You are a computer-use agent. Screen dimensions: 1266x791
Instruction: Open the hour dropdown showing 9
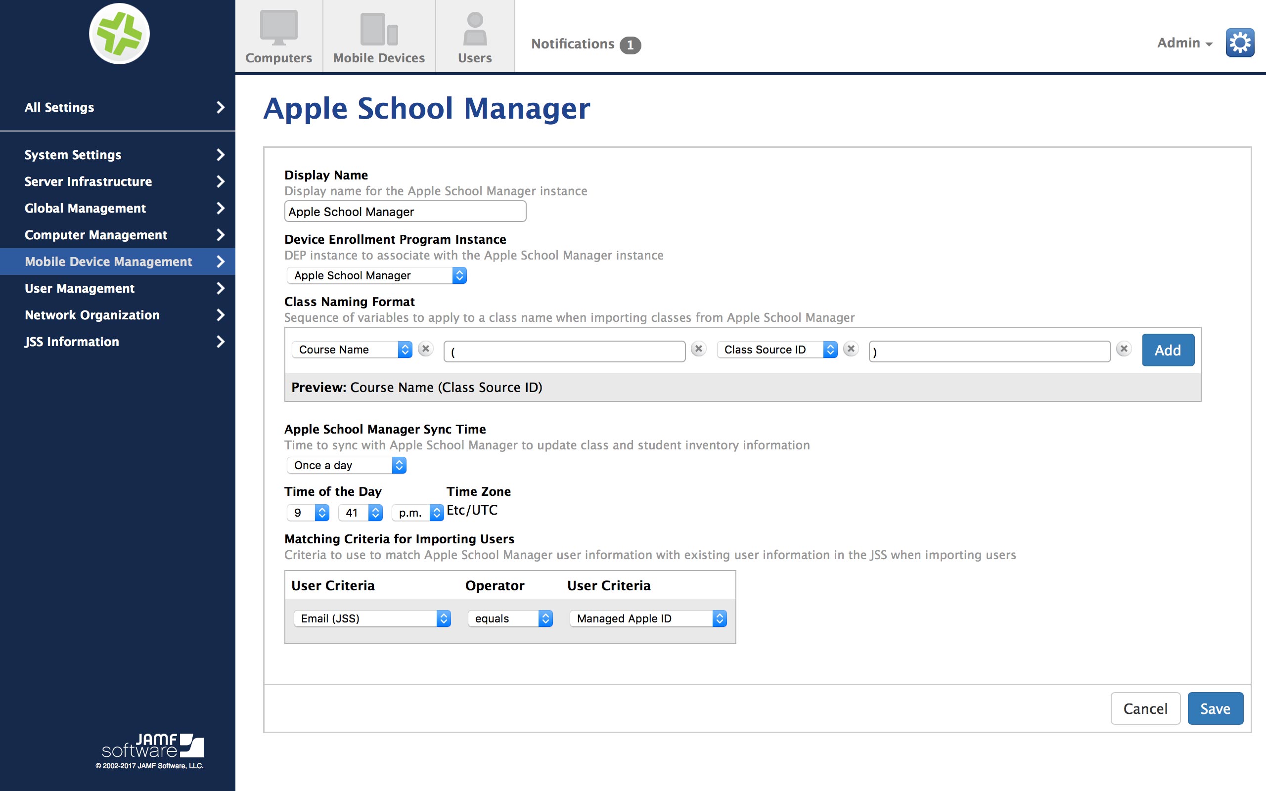(308, 513)
